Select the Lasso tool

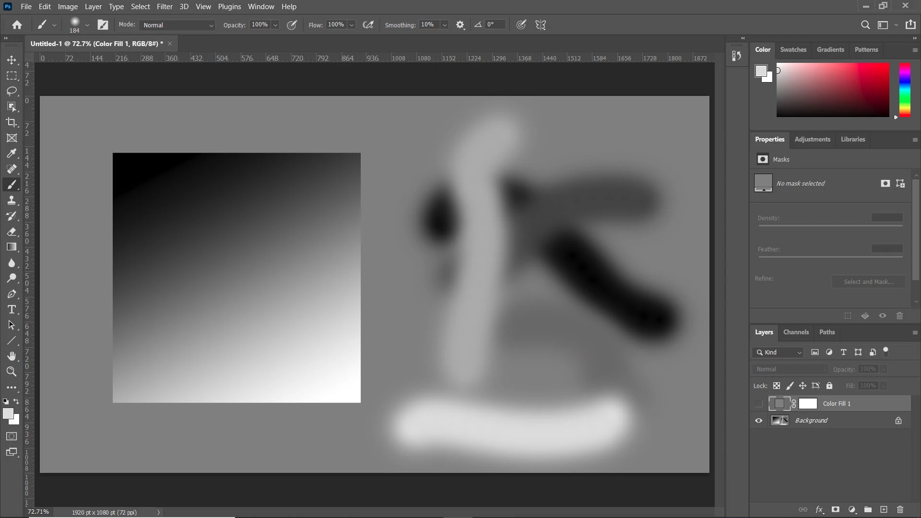12,91
